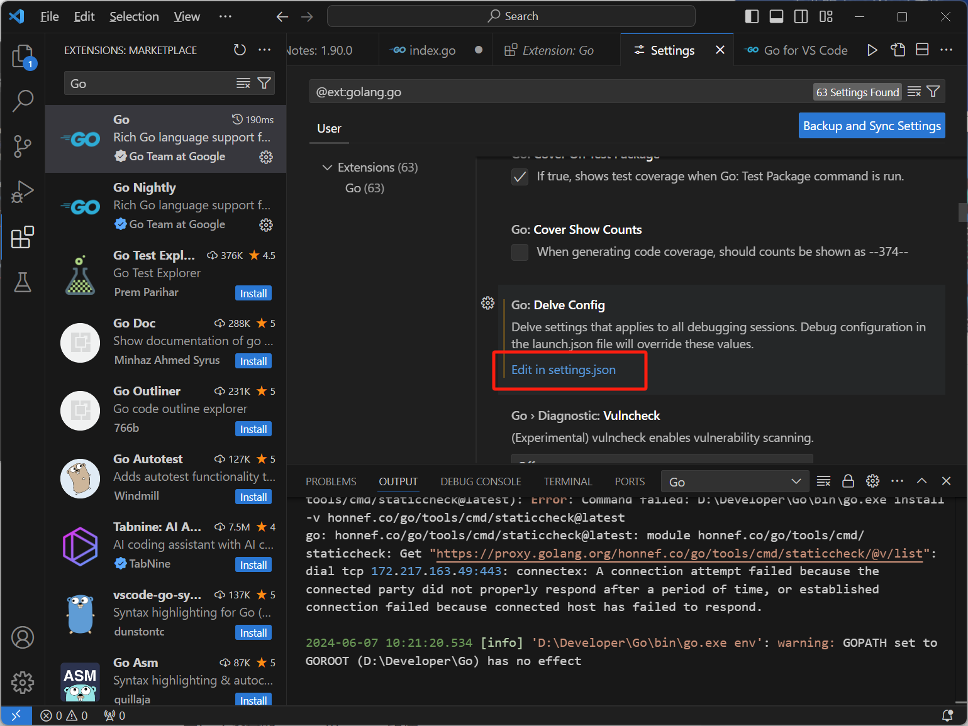Viewport: 968px width, 726px height.
Task: Toggle output auto scroll lock
Action: pos(848,481)
